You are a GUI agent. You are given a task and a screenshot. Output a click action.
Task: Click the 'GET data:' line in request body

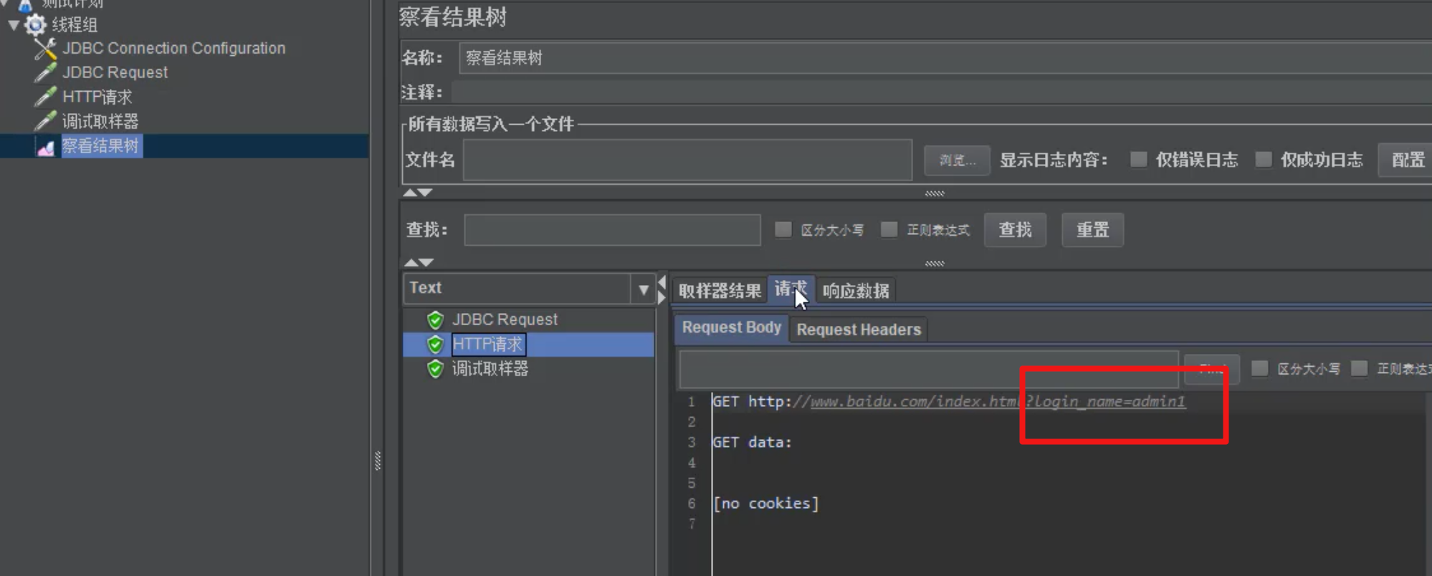(752, 443)
